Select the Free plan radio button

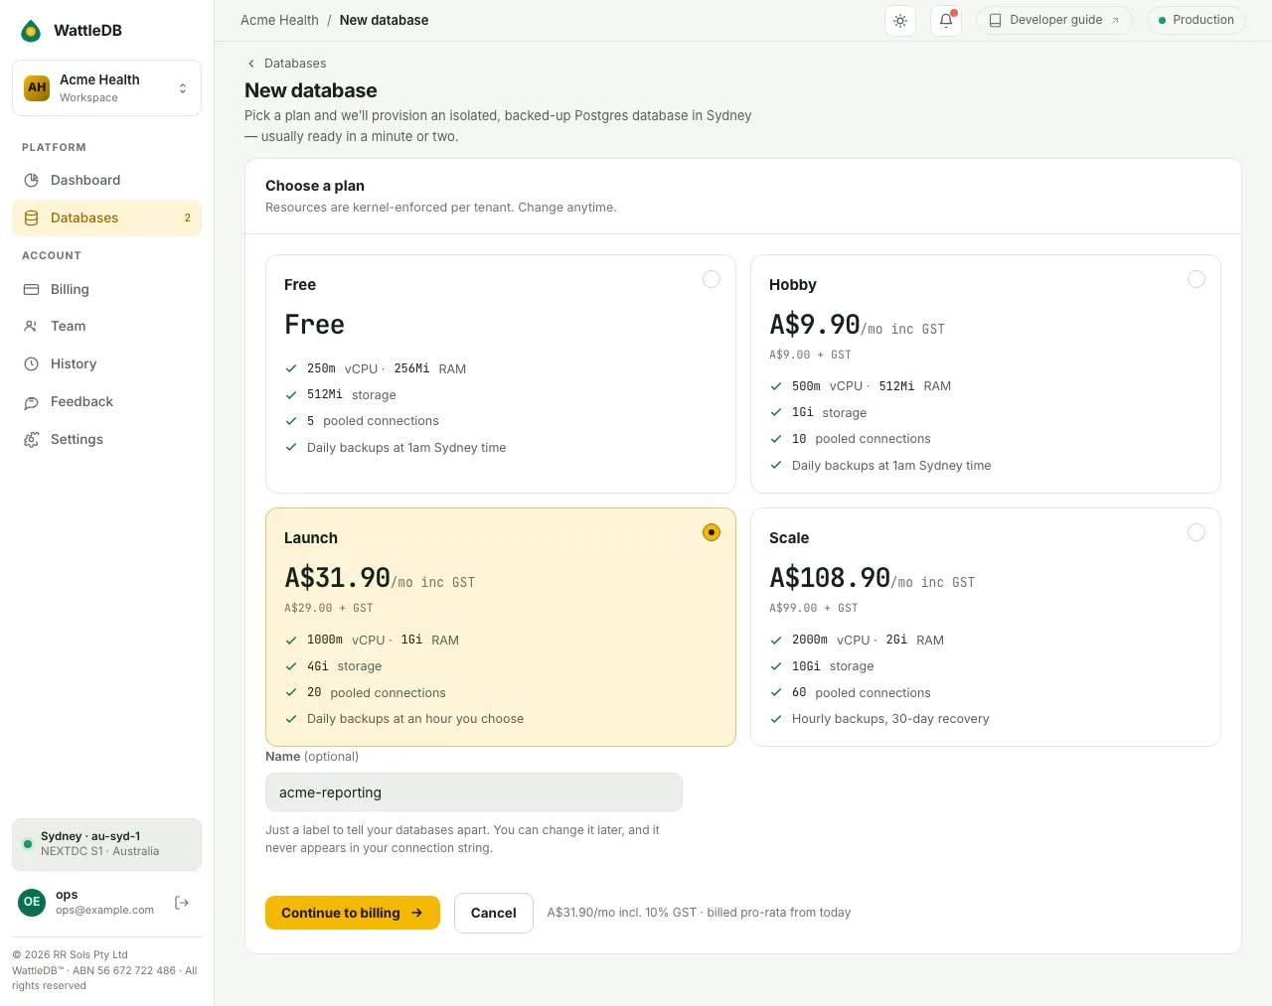[712, 279]
